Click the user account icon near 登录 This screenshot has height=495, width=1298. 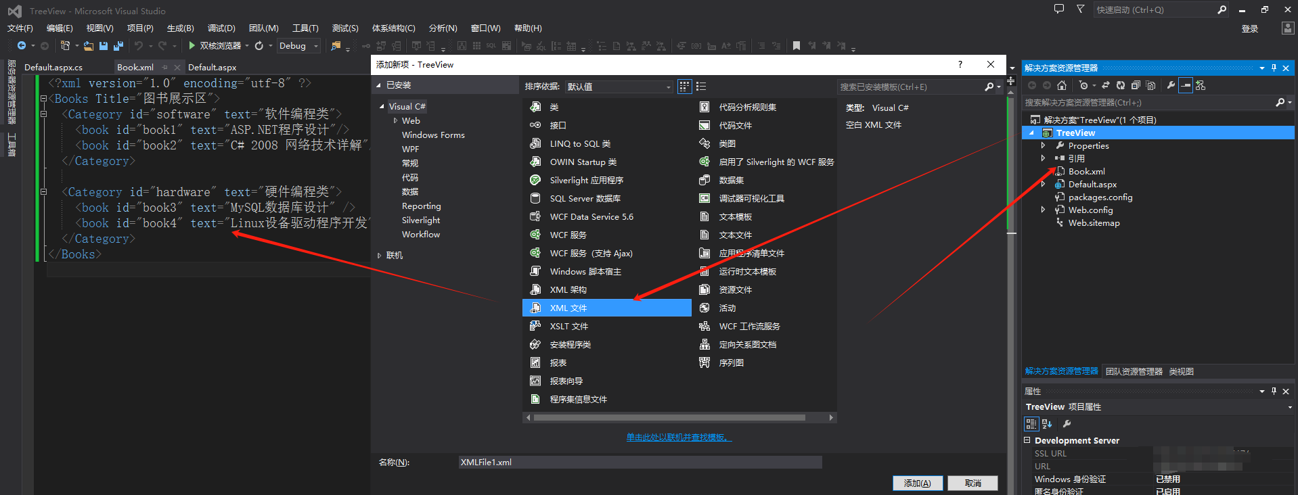pyautogui.click(x=1287, y=28)
